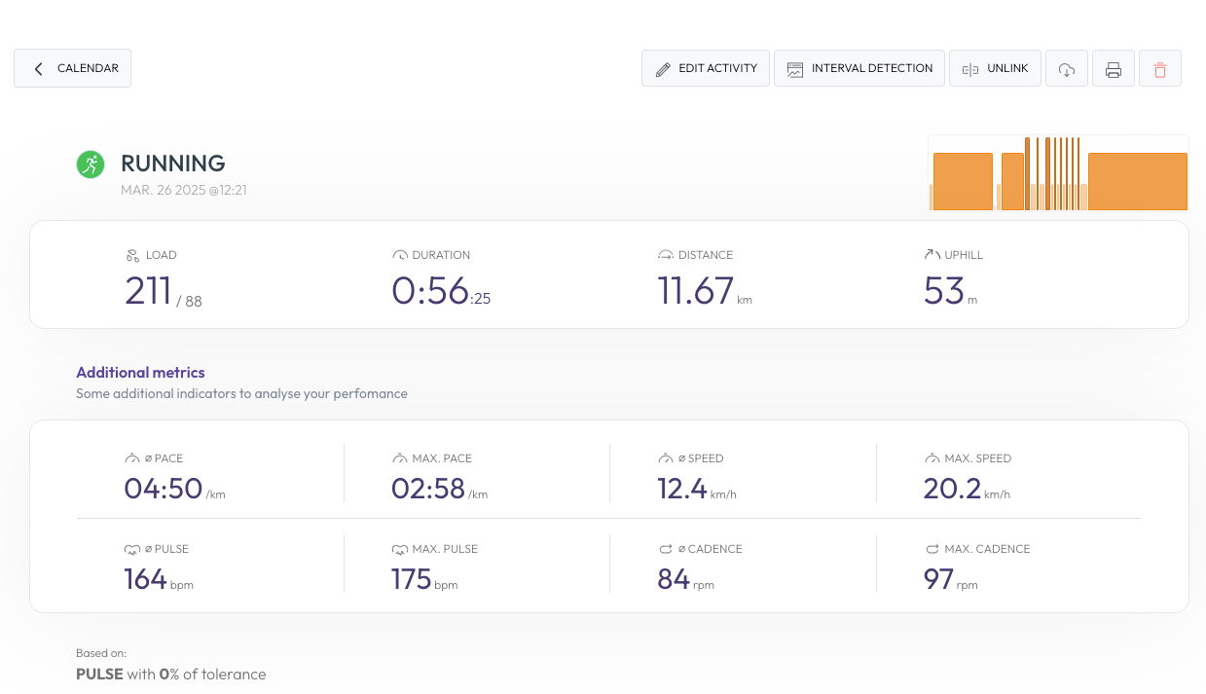Click the max cadence 97
The width and height of the screenshot is (1206, 694).
pos(938,579)
